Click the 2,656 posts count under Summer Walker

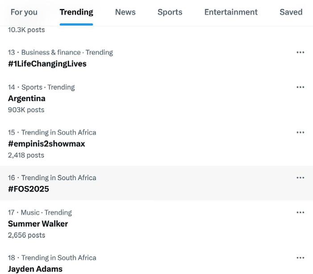[26, 235]
